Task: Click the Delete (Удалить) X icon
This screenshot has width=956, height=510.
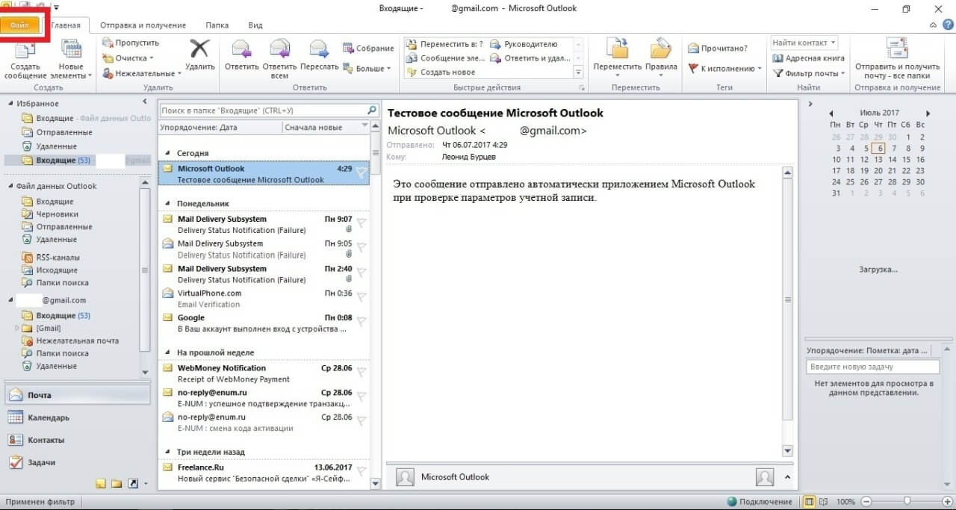Action: 199,49
